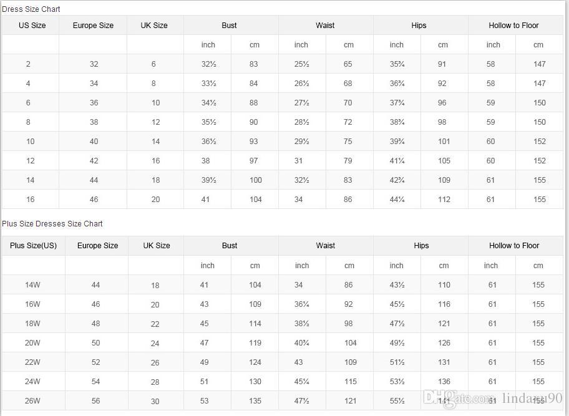Screen dimensions: 569x416
Task: Click the 'Dress Size Chart' title
Action: click(31, 9)
